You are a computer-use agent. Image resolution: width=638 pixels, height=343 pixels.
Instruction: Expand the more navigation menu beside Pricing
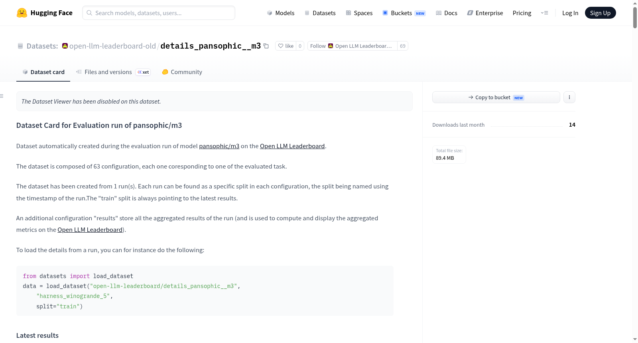[x=544, y=13]
